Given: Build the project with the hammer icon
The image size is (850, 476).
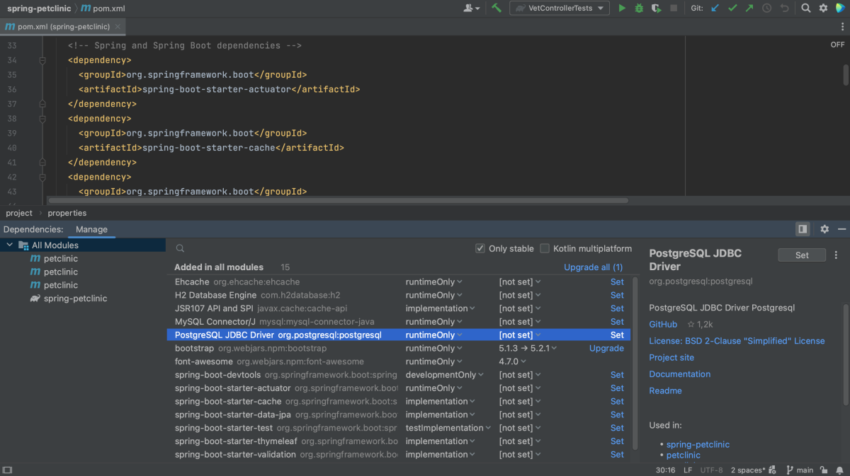Looking at the screenshot, I should pyautogui.click(x=495, y=8).
